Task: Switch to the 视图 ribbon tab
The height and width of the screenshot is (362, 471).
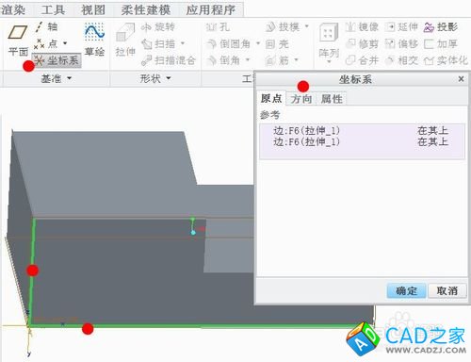Action: coord(93,10)
